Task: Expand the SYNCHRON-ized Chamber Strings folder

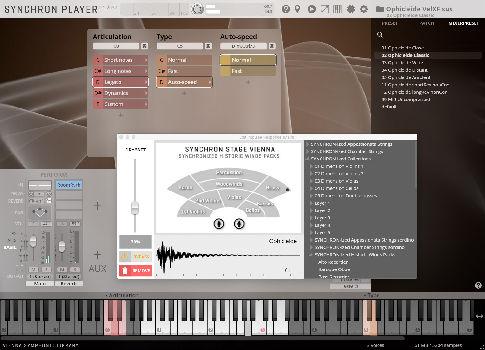Action: pos(308,151)
